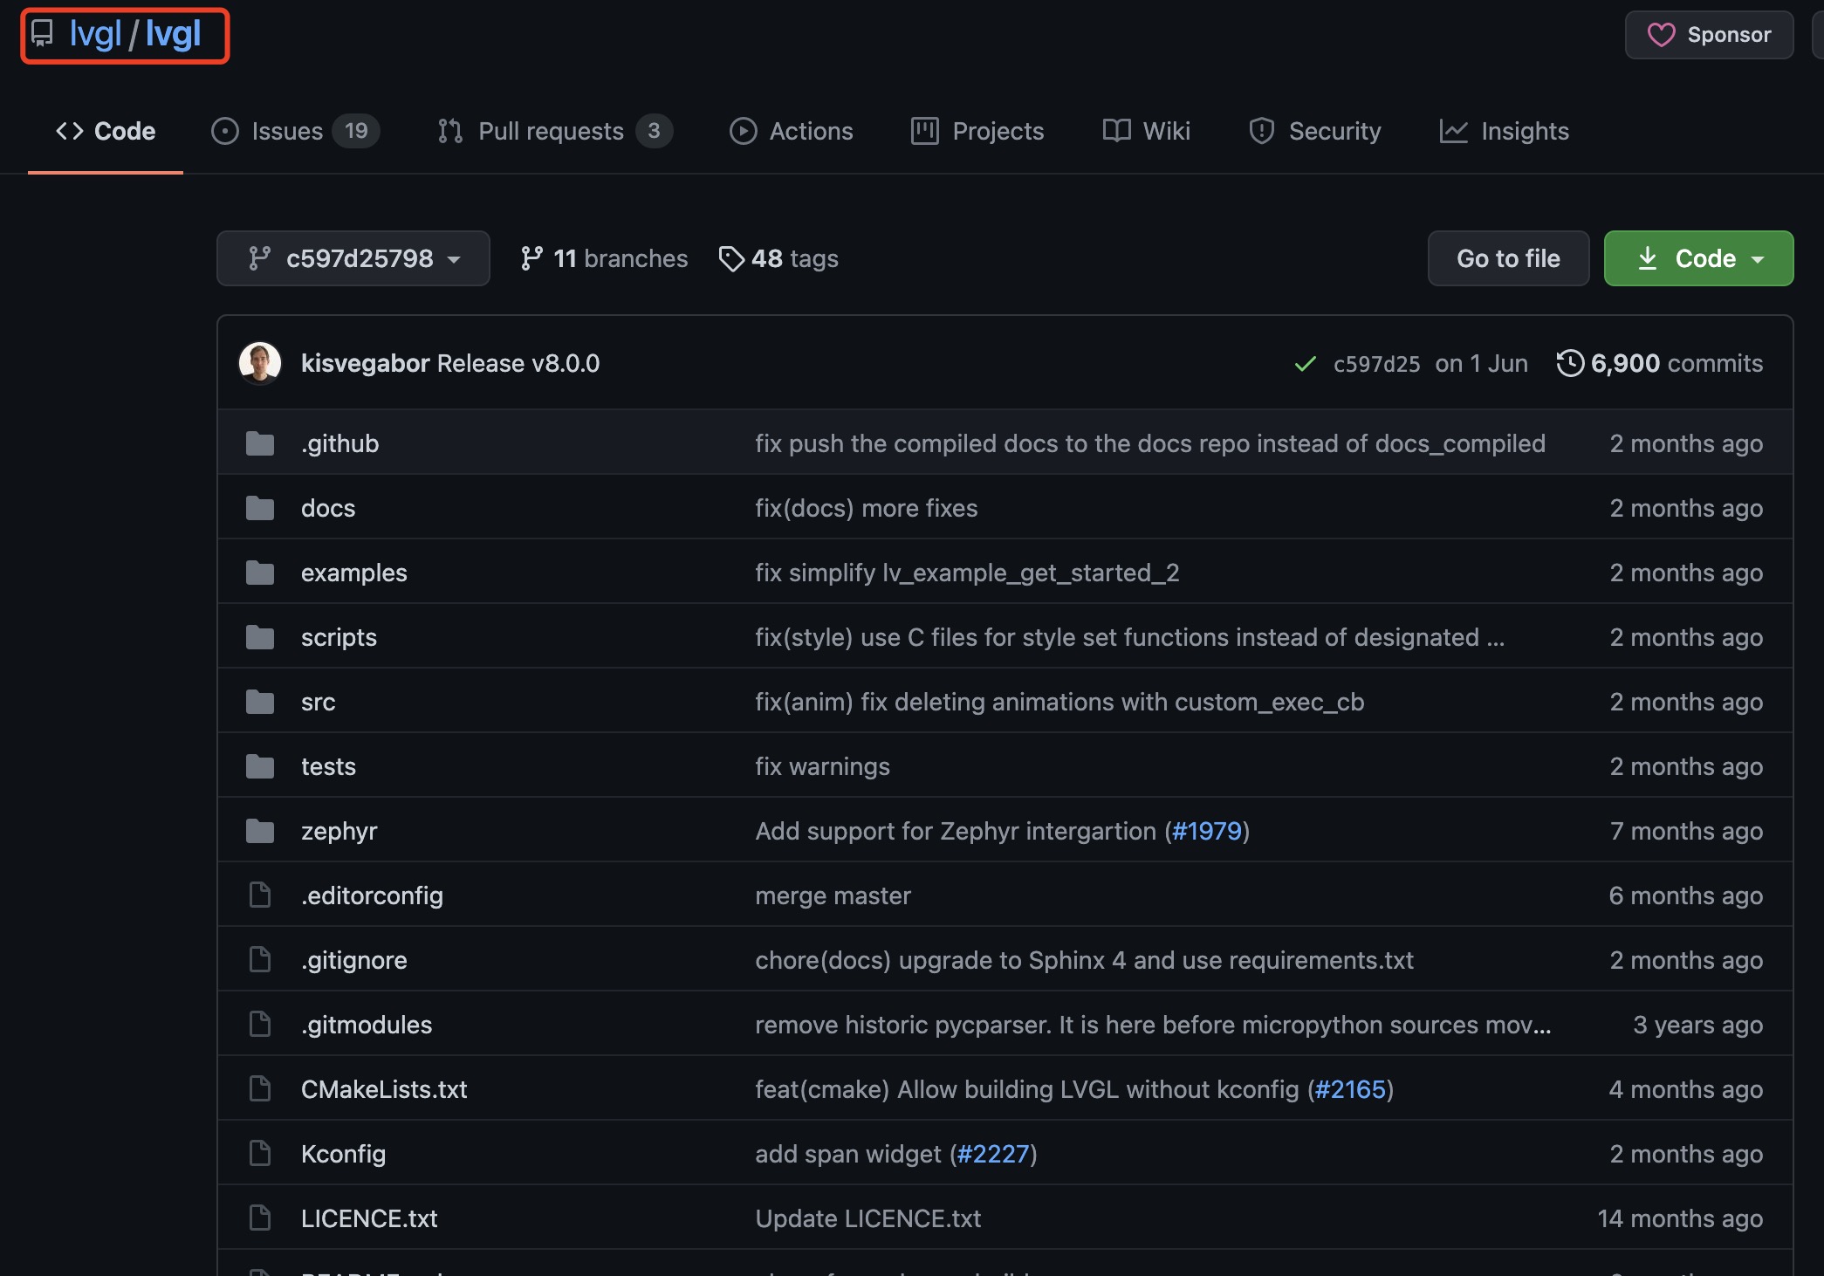Open the zephyr folder
The image size is (1824, 1276).
(339, 831)
